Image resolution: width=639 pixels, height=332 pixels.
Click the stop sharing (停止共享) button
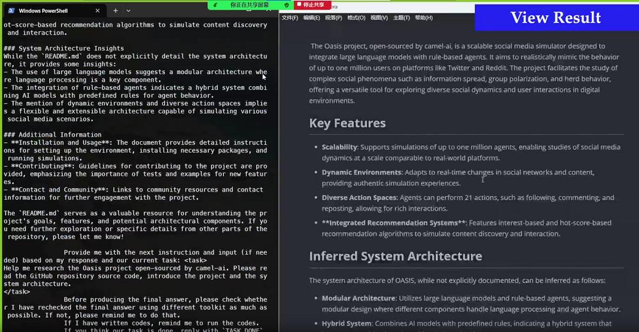click(x=312, y=4)
